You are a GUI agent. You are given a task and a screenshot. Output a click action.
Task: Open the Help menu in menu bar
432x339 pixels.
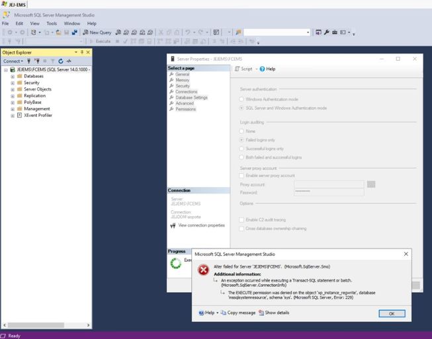(x=92, y=23)
